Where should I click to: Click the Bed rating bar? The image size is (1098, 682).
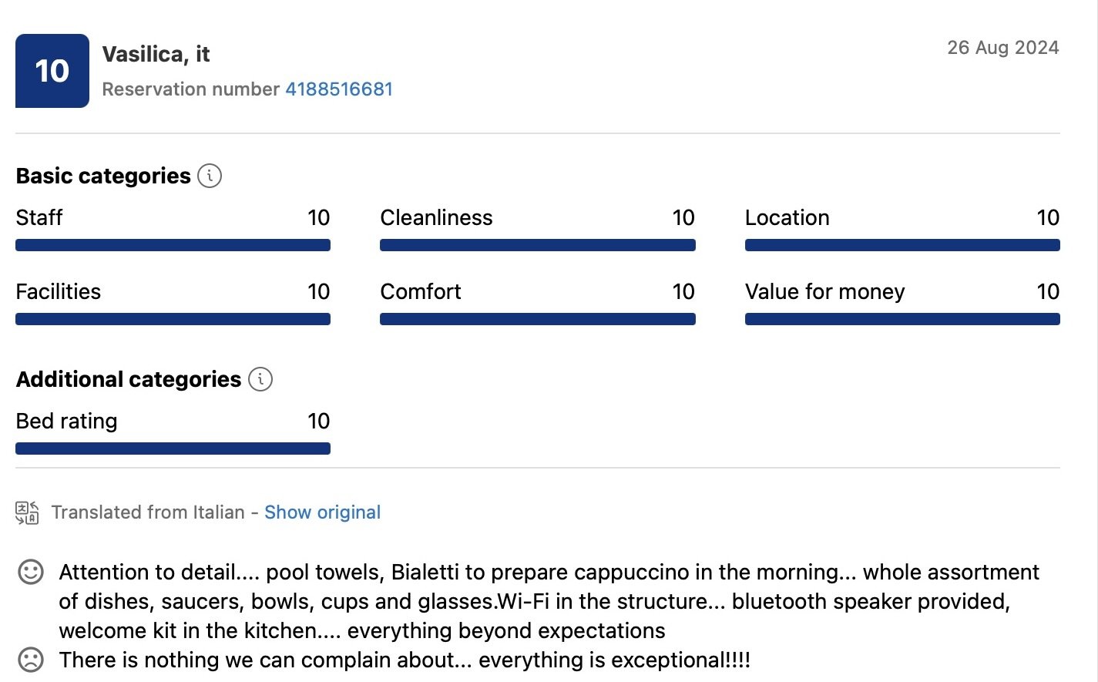[173, 449]
